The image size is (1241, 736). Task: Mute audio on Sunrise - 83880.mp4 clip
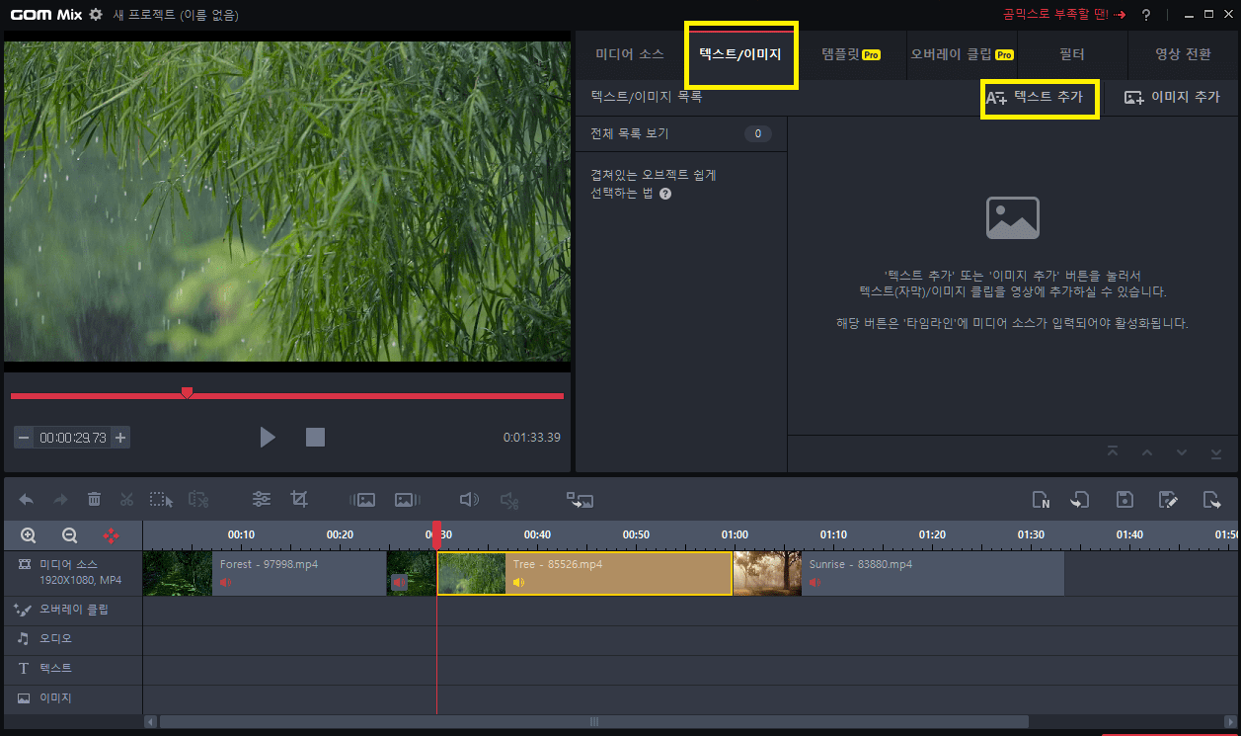click(x=813, y=582)
